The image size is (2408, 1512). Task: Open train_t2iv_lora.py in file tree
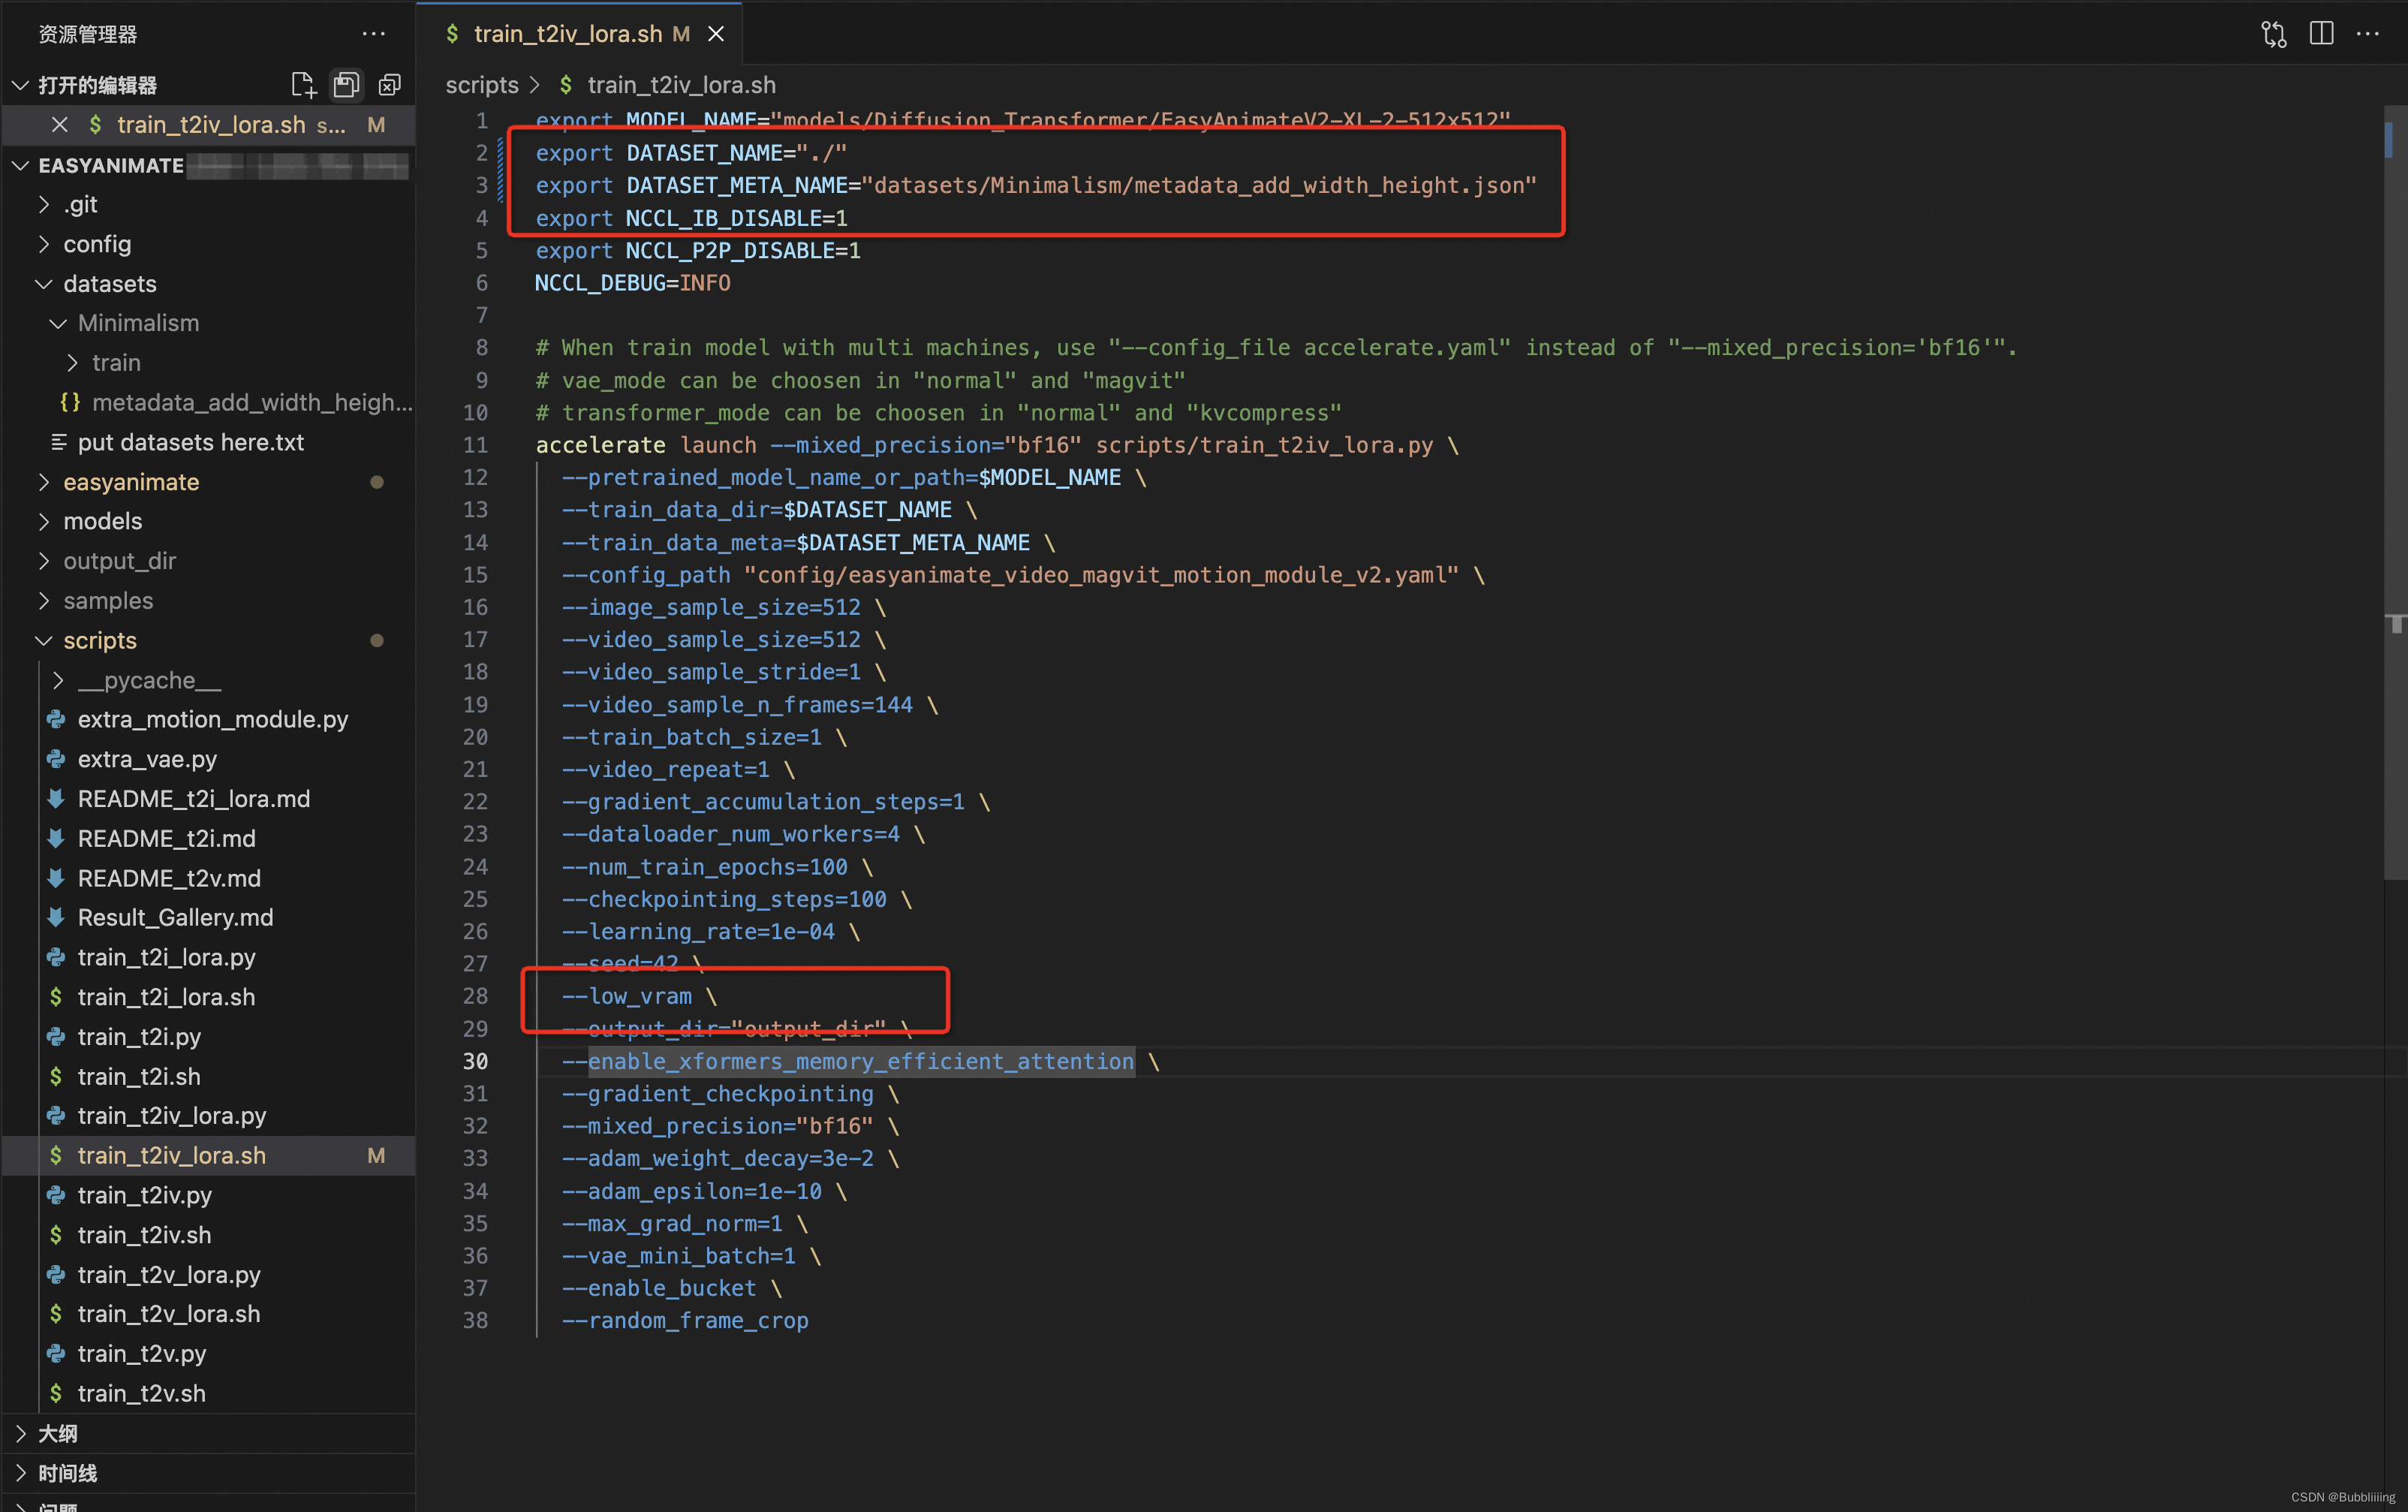pyautogui.click(x=172, y=1116)
